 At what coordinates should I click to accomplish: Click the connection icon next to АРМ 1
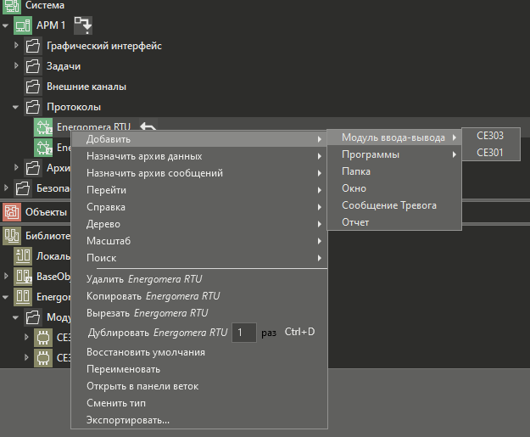tap(83, 25)
